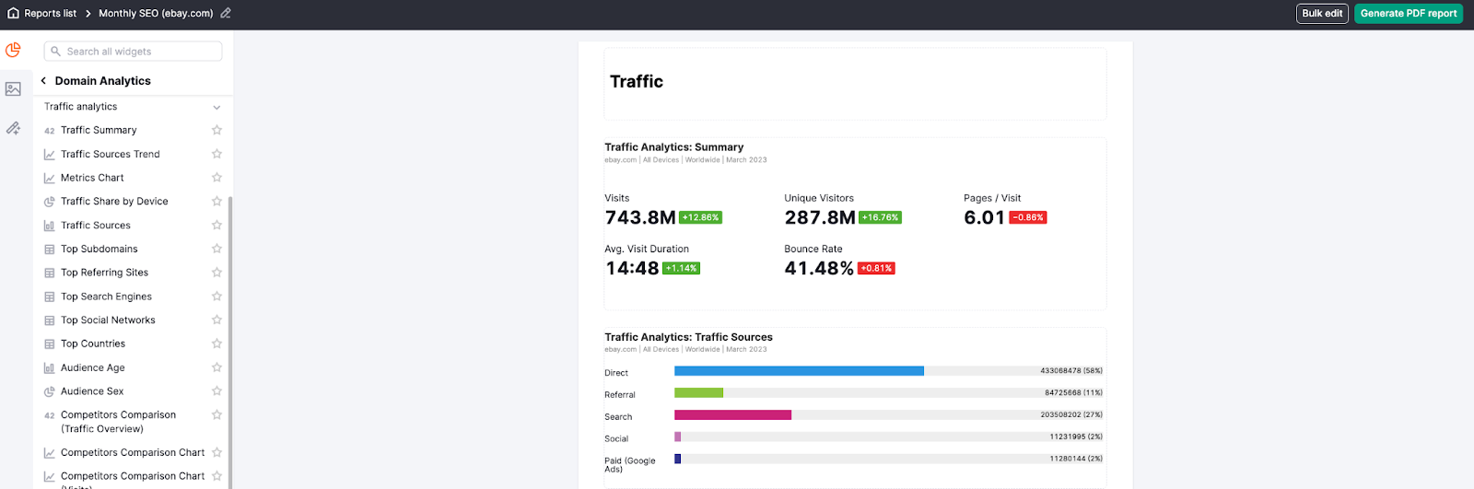Click the Domain Analytics heading
Viewport: 1474px width, 489px height.
pos(103,81)
